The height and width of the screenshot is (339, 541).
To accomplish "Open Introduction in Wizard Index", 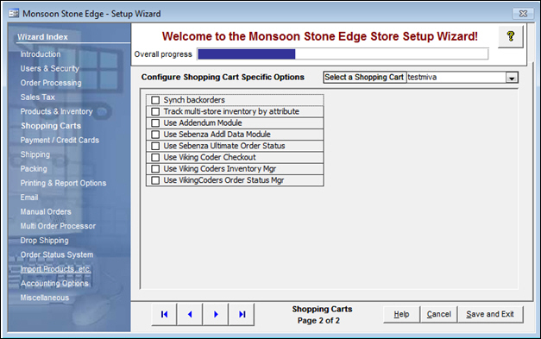I will coord(41,54).
